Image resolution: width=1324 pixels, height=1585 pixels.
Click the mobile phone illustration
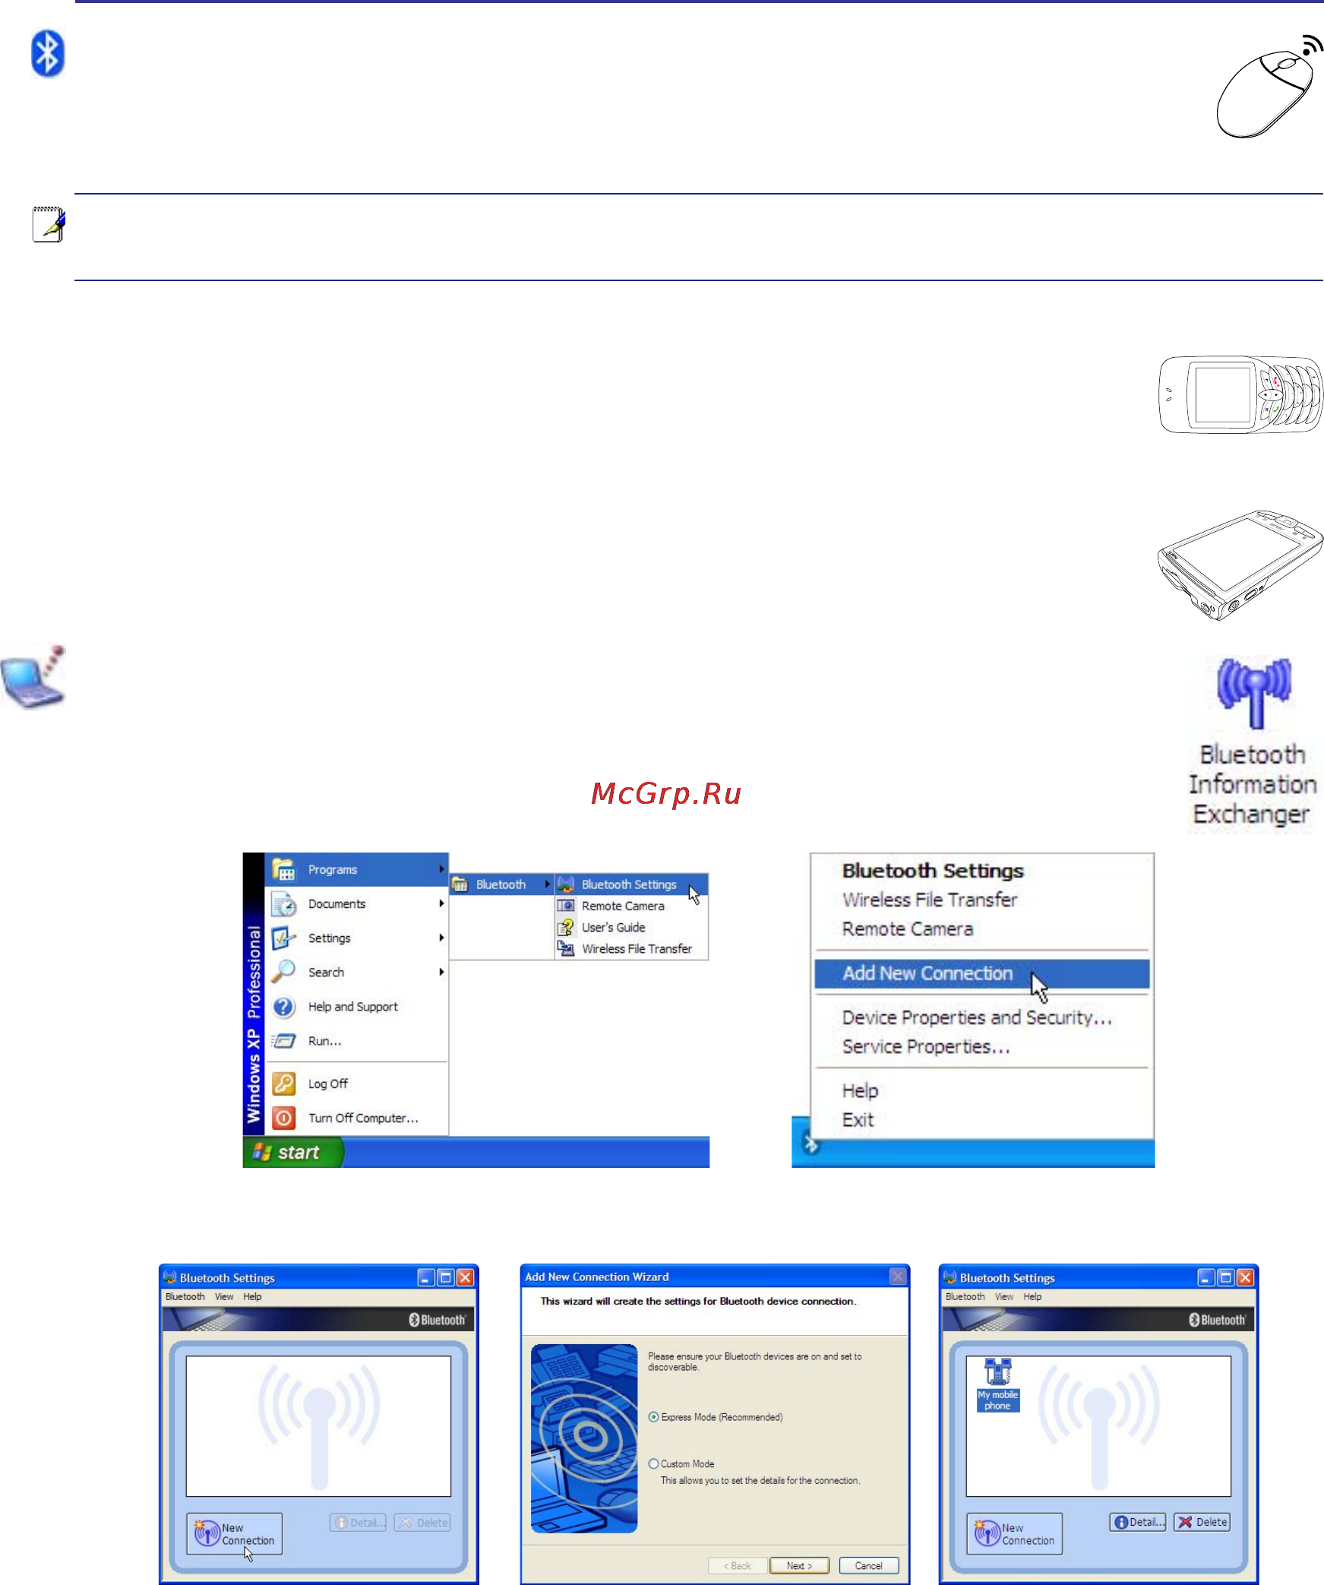pos(1240,394)
